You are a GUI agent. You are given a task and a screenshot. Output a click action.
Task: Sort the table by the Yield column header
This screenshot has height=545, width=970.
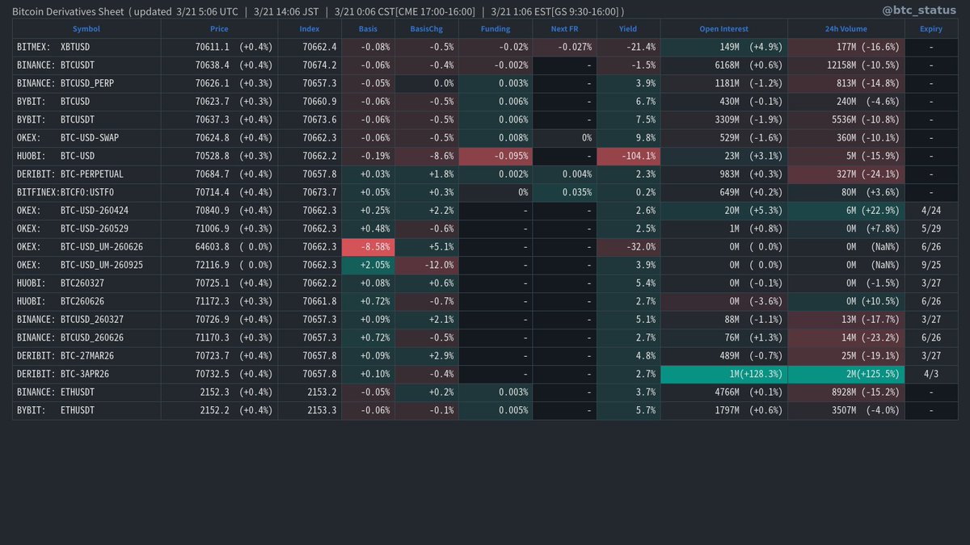[628, 28]
